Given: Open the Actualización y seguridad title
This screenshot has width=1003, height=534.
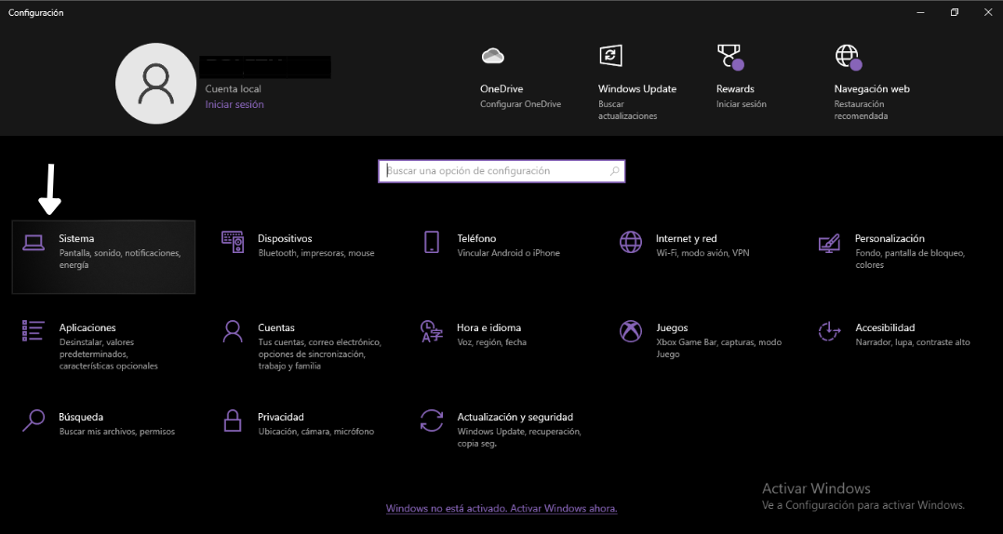Looking at the screenshot, I should 515,417.
